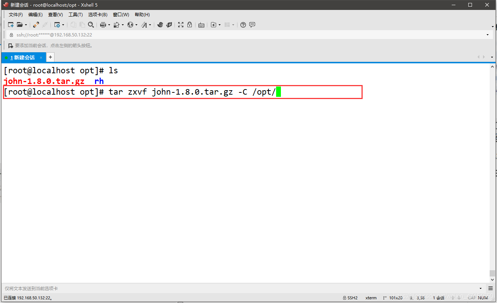Viewport: 497px width, 303px height.
Task: Click the terminal scrollbar up arrow
Action: tap(492, 67)
